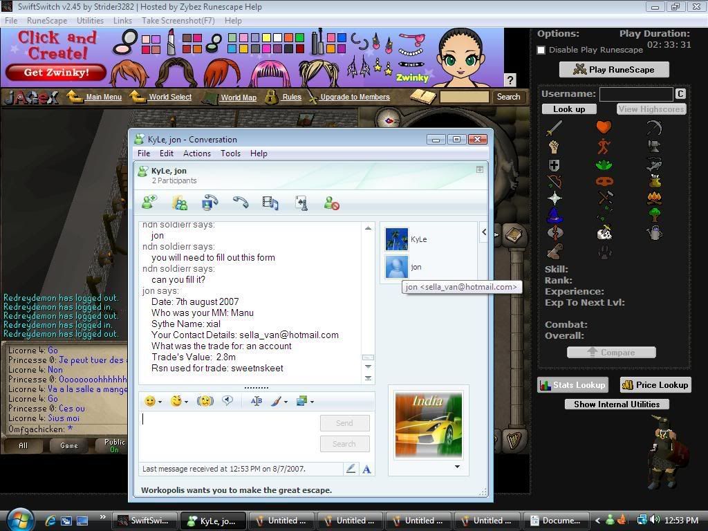Open the Stats Lookup button

(572, 384)
